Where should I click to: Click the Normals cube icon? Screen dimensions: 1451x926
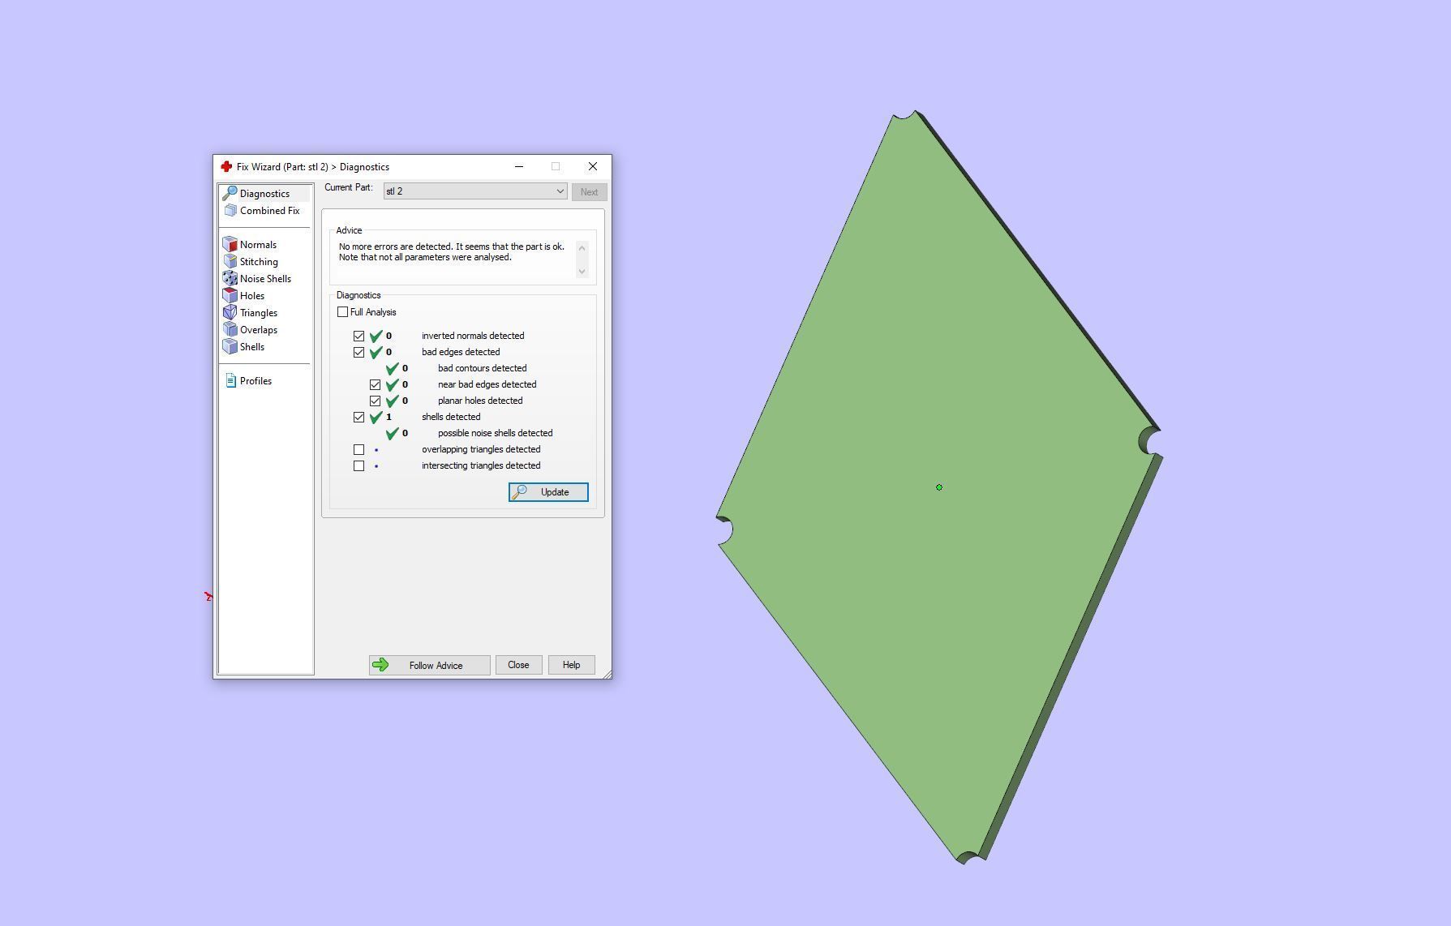click(230, 244)
